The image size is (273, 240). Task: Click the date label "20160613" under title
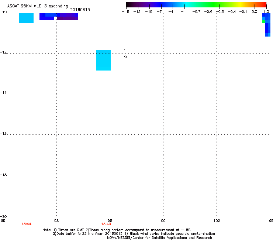click(80, 10)
